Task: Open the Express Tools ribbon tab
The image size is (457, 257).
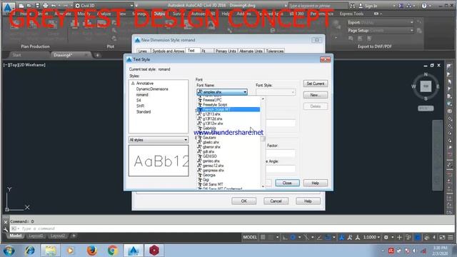Action: point(351,14)
